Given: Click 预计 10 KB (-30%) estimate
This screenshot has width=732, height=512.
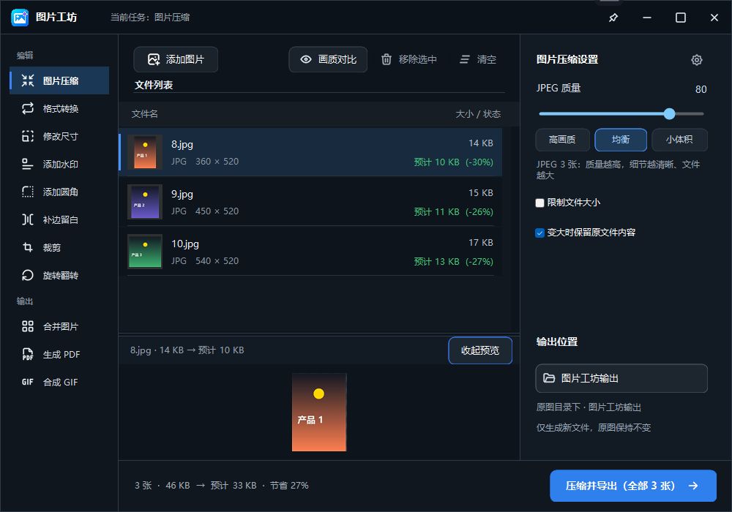Looking at the screenshot, I should pos(453,162).
